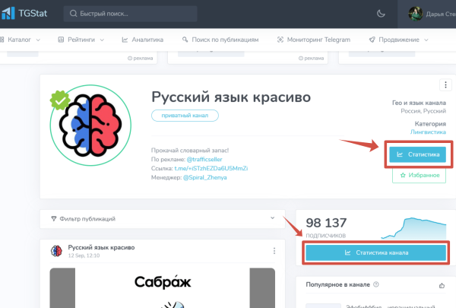
Task: Expand the Рейтинги dropdown chevron
Action: click(x=102, y=40)
